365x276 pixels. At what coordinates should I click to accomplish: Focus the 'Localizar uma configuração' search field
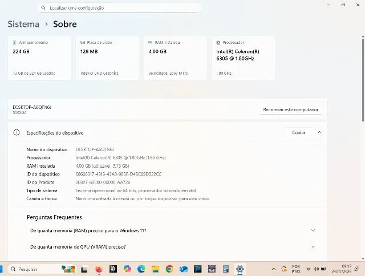coord(119,8)
